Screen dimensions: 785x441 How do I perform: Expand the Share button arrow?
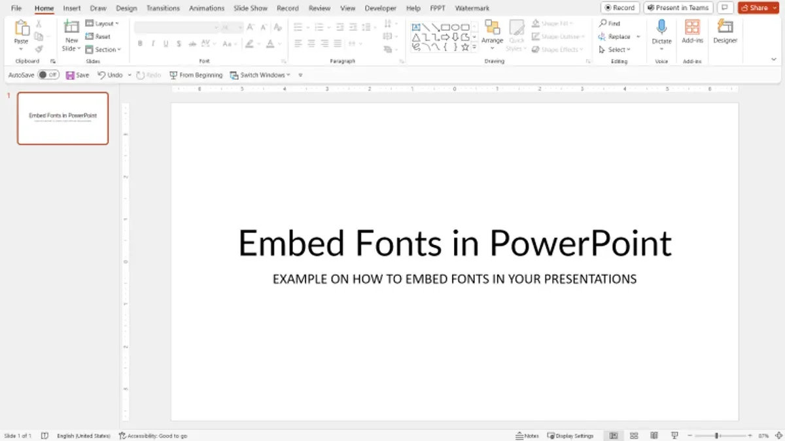coord(775,8)
